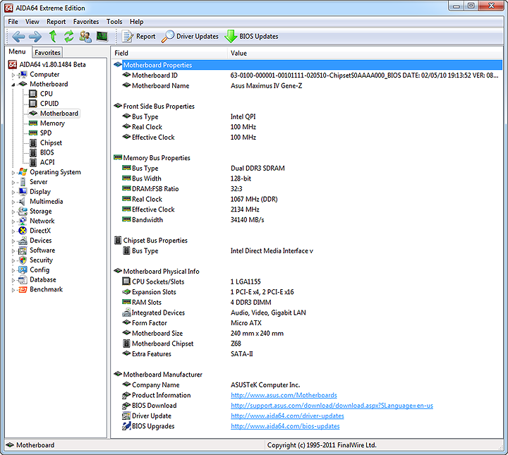The image size is (508, 455).
Task: Open the system monitor graph icon
Action: click(x=102, y=36)
